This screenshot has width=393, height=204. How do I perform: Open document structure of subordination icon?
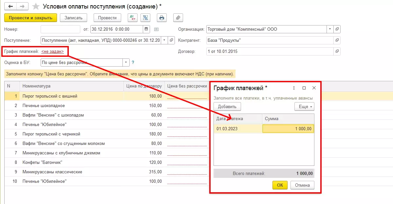(146, 18)
